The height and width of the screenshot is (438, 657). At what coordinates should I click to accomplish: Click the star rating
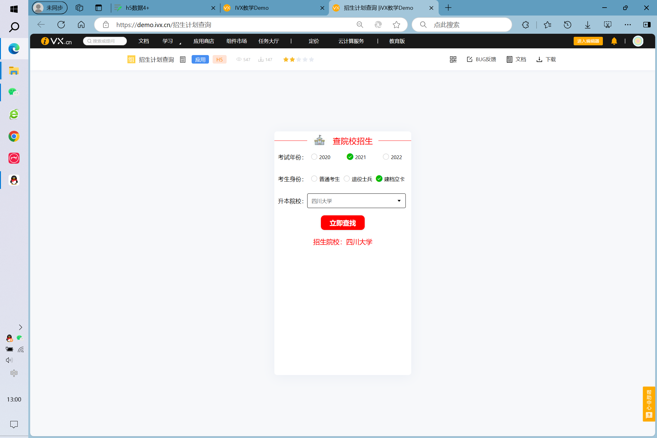298,59
